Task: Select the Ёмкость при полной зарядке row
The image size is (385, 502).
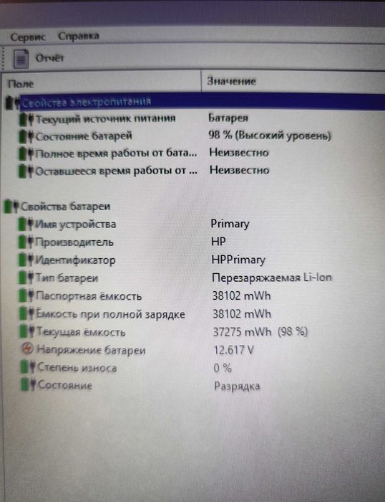Action: 110,314
